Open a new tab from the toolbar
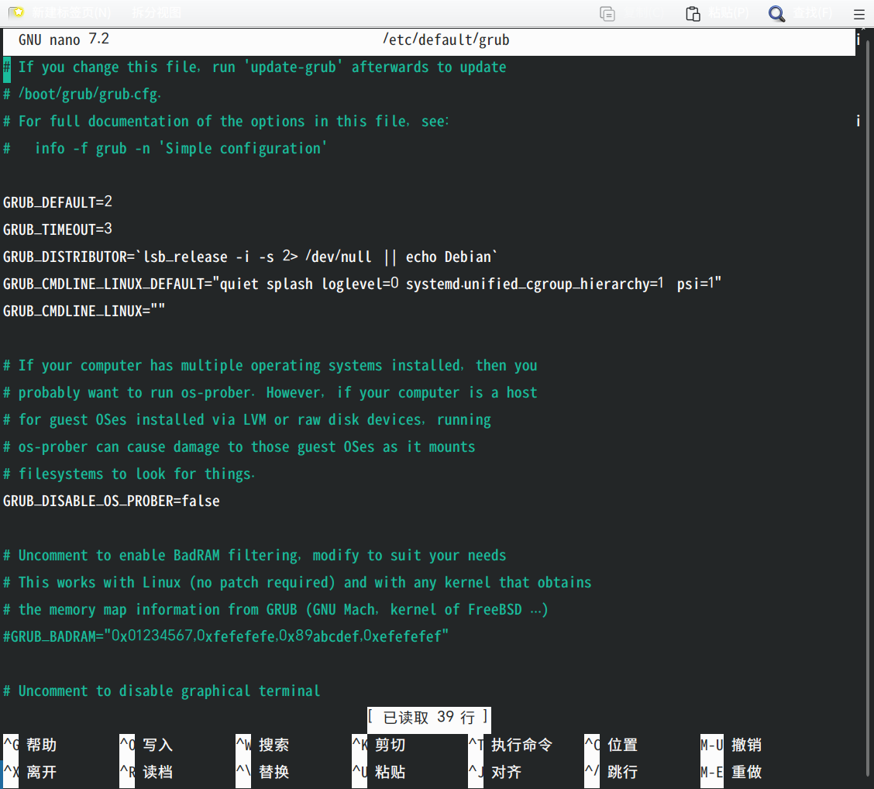 (x=60, y=13)
